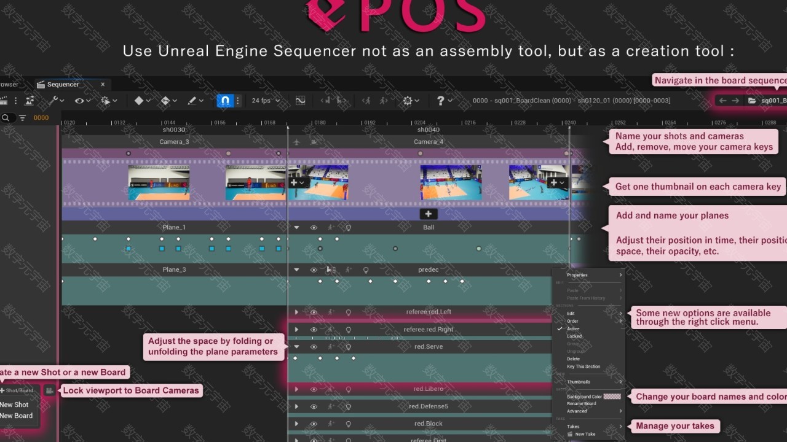
Task: Toggle visibility of red.Block
Action: pos(314,424)
